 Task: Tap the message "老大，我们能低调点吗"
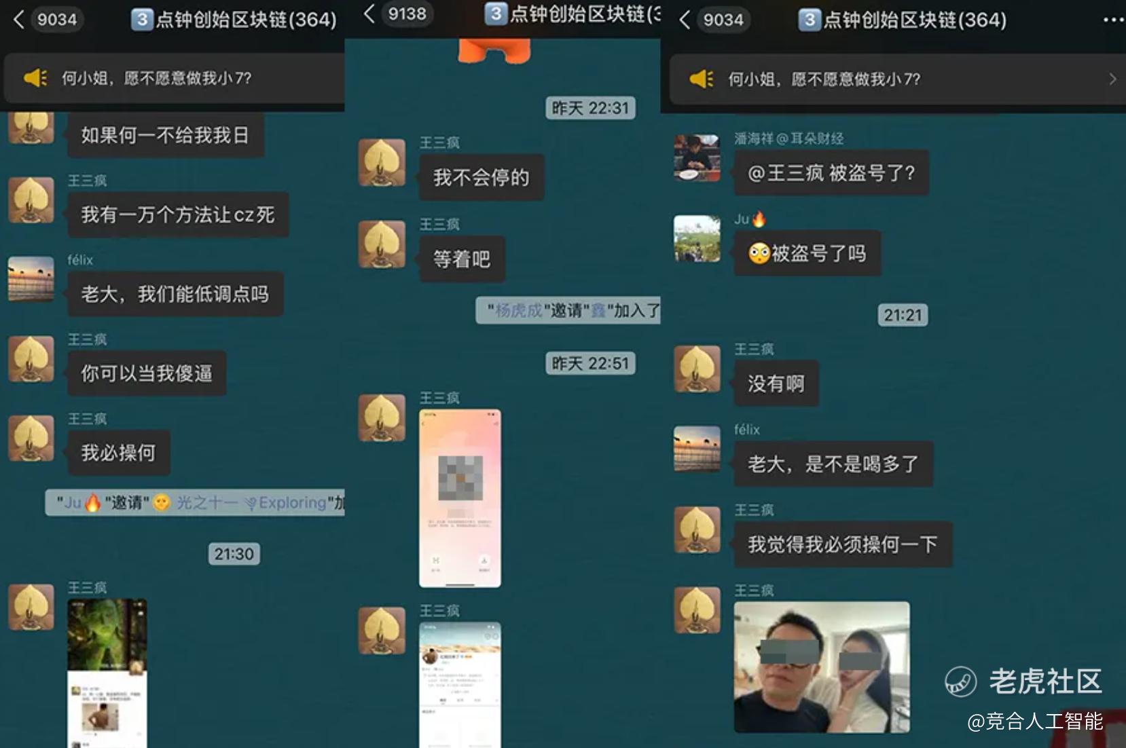[175, 295]
